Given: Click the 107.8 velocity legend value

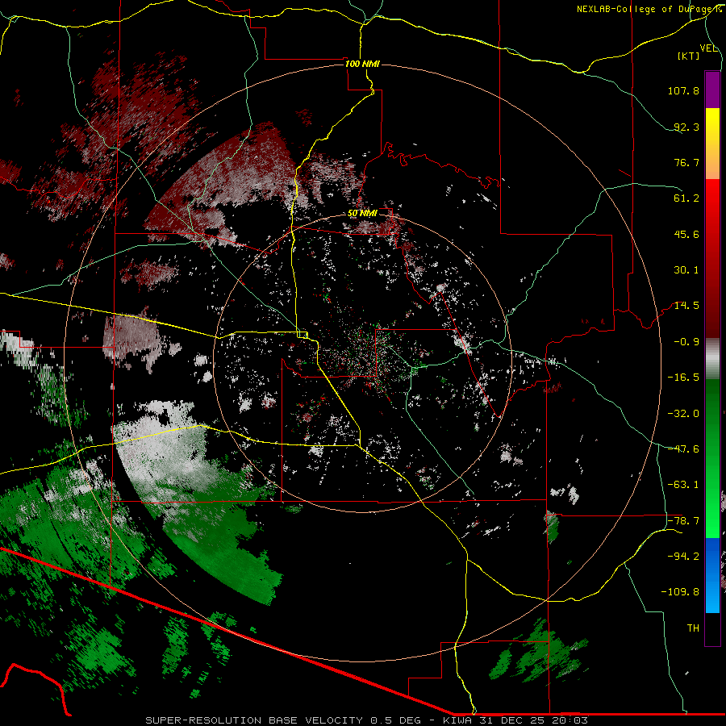Looking at the screenshot, I should point(683,90).
